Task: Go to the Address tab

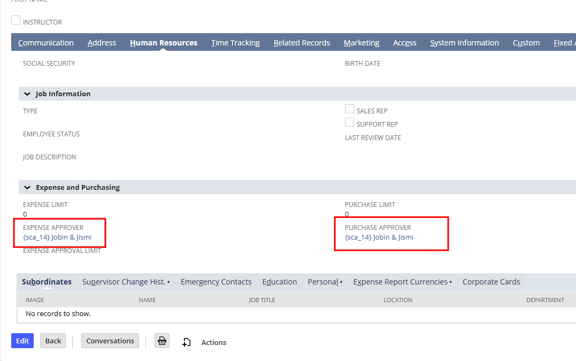Action: (102, 43)
